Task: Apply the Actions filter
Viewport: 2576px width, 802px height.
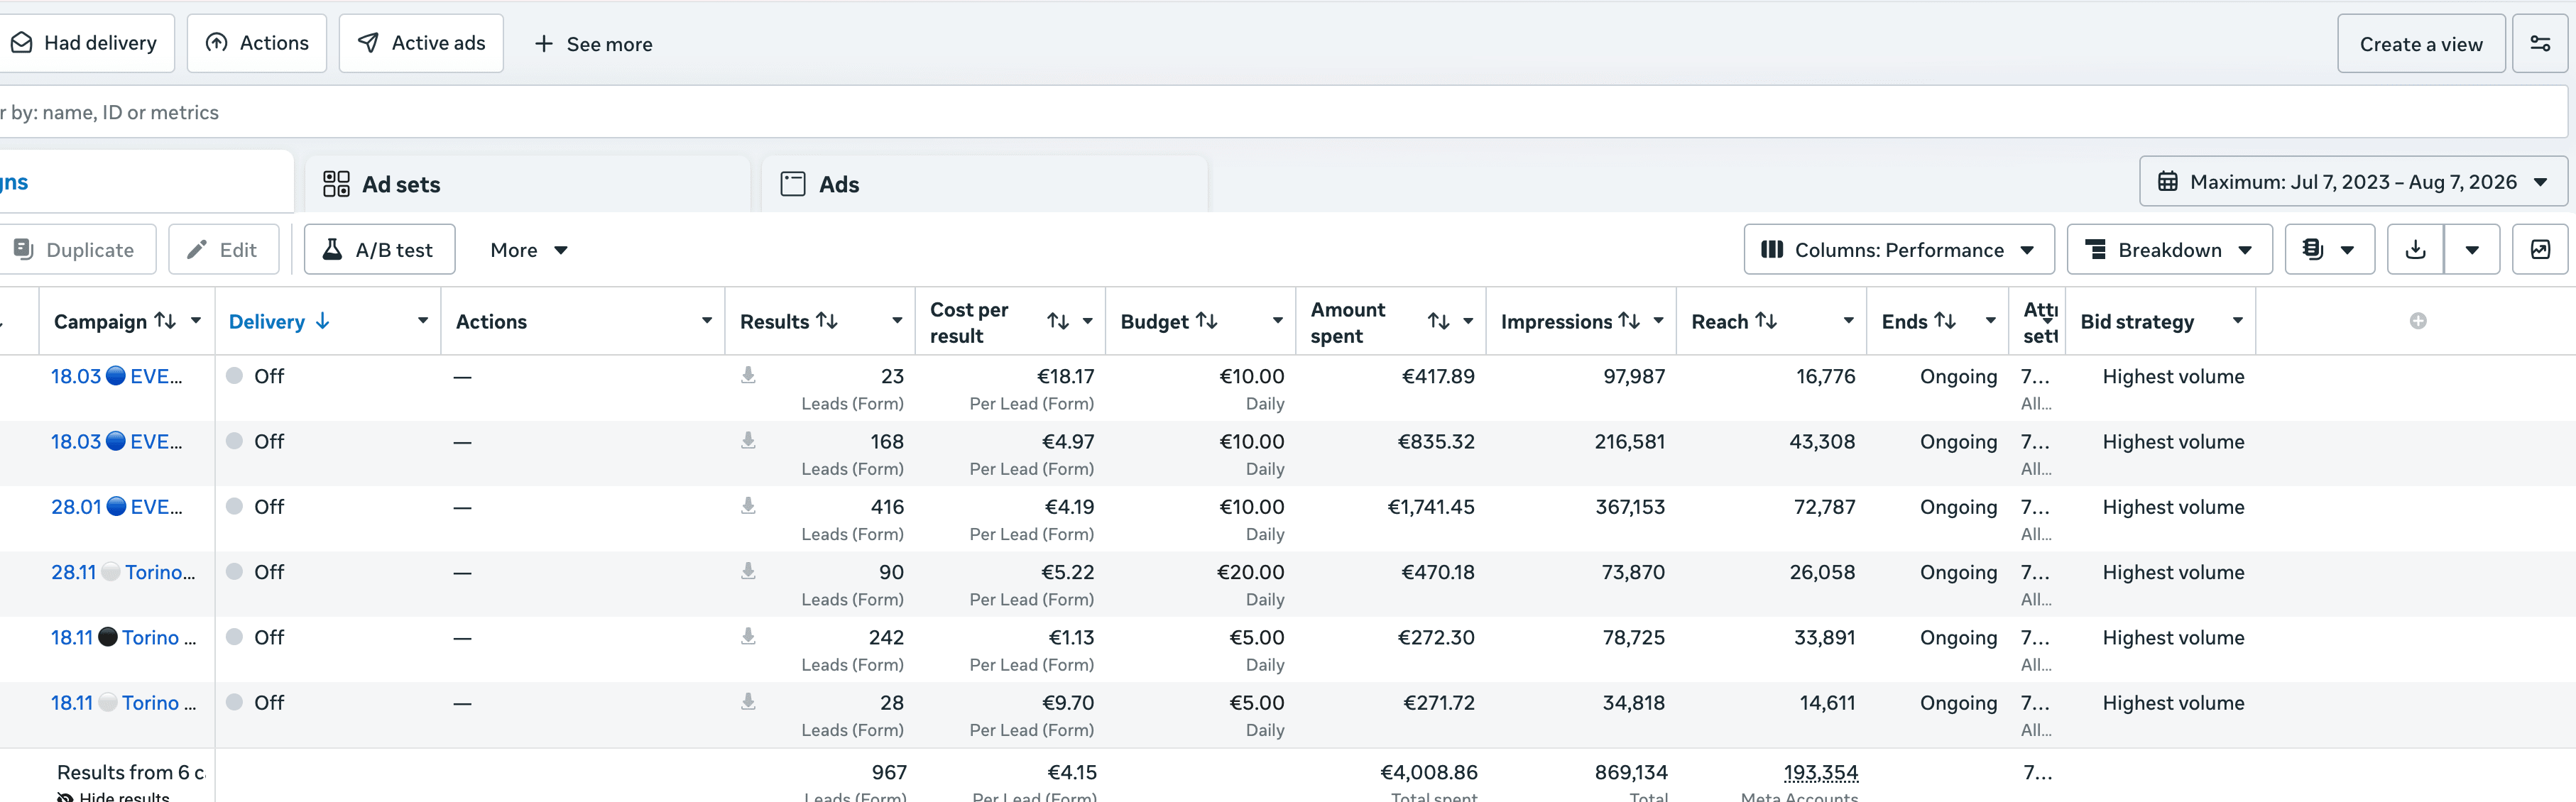Action: (x=257, y=43)
